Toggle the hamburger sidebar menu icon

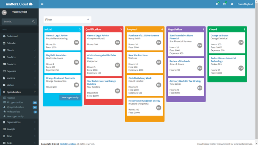[42, 4]
